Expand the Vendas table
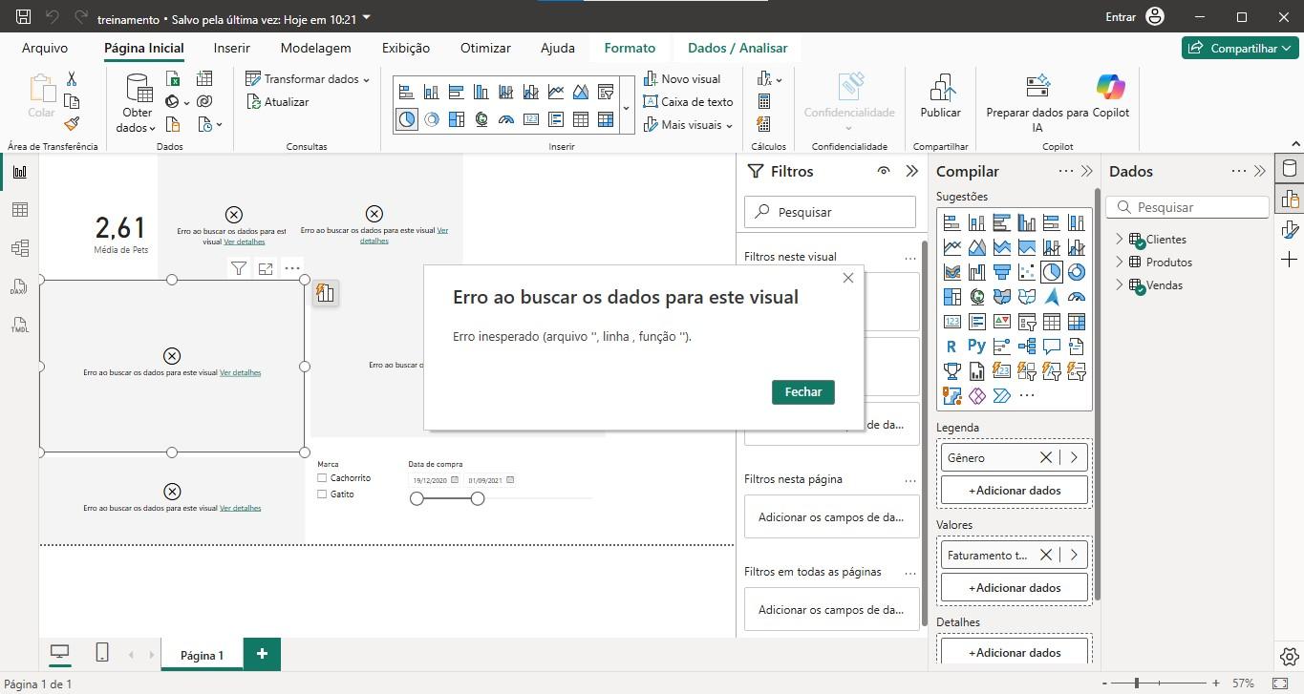 pos(1119,285)
